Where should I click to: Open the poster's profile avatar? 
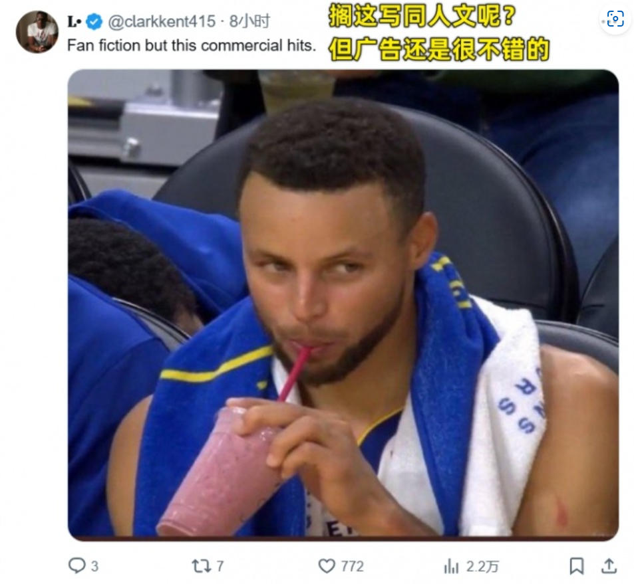37,32
